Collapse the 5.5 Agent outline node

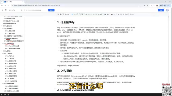3,43
